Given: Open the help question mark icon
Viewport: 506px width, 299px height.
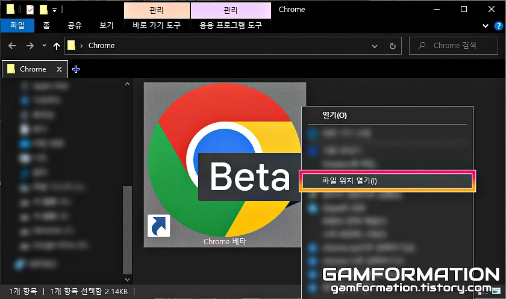Looking at the screenshot, I should click(499, 26).
